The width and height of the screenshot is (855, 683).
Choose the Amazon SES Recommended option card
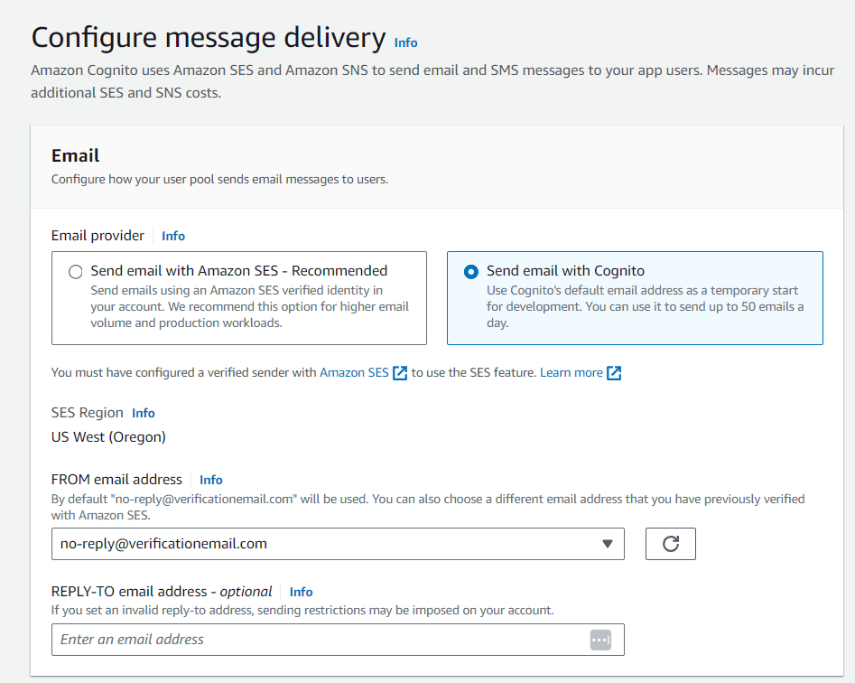point(239,298)
